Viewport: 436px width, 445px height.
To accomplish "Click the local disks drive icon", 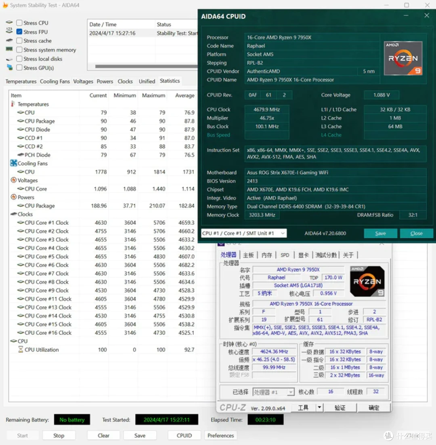I will [x=9, y=59].
